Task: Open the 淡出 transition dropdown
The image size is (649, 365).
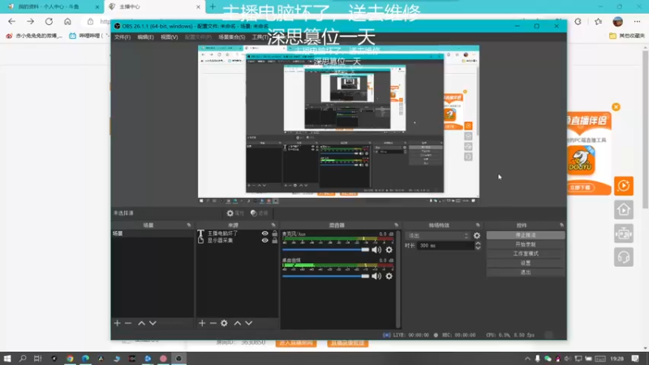Action: coord(438,235)
